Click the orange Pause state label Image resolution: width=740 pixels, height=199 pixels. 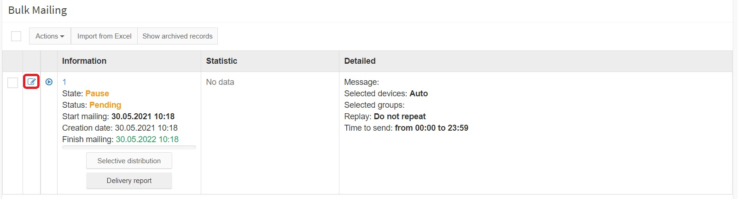pos(97,94)
